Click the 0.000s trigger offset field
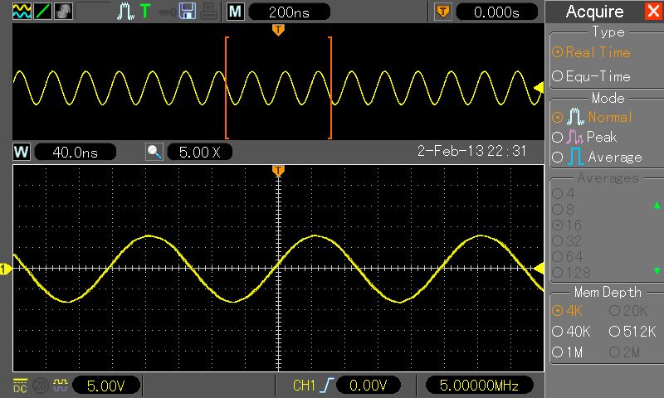 [496, 12]
